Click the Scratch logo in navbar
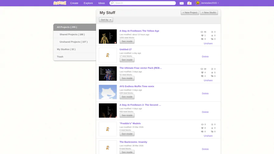Viewport: 274px width, 154px height. coord(60,3)
